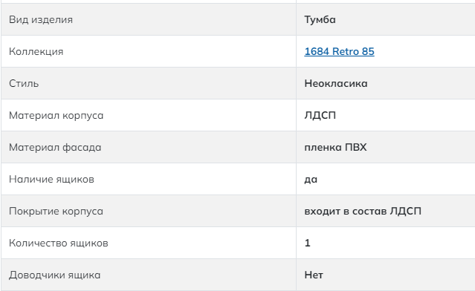The image size is (475, 291).
Task: Click the Покрытие корпуса label
Action: [x=56, y=211]
